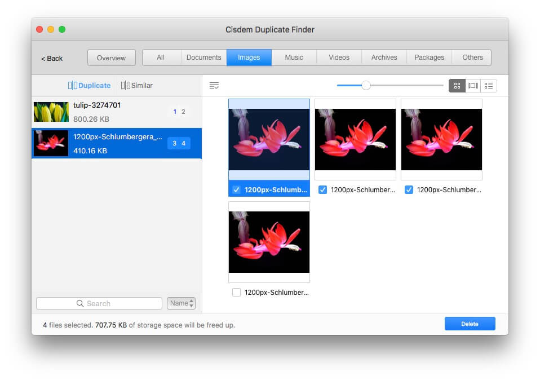Click the Cisdem Duplicate Finder window title
The width and height of the screenshot is (540, 380).
[270, 30]
